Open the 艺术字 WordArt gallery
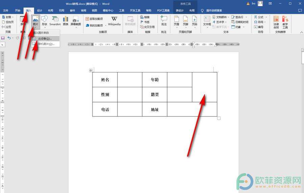The width and height of the screenshot is (304, 193). click(x=220, y=22)
